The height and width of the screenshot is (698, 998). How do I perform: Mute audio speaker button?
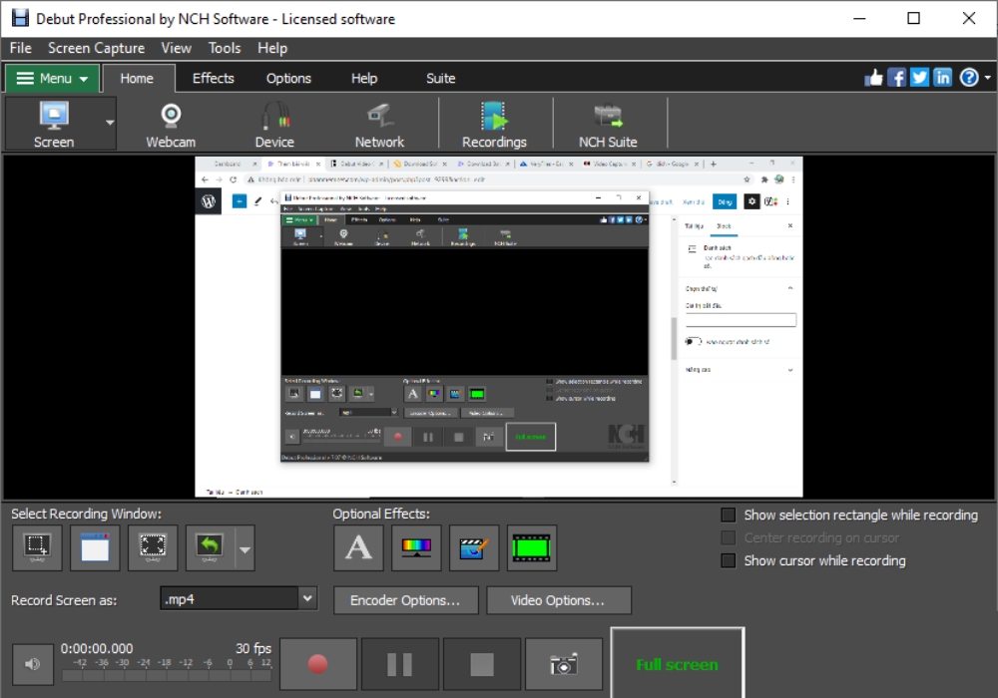33,664
